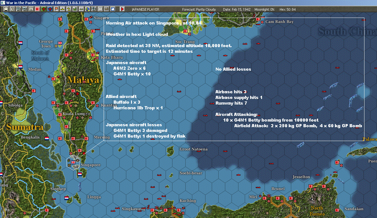Select red plane on green background icon
This screenshot has height=218, width=377.
44,9
